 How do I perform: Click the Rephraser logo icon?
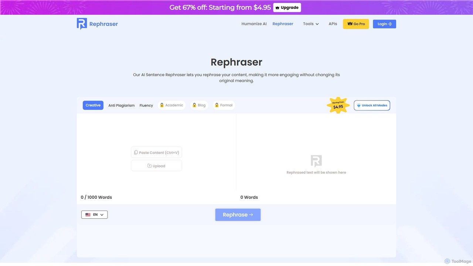coord(82,24)
